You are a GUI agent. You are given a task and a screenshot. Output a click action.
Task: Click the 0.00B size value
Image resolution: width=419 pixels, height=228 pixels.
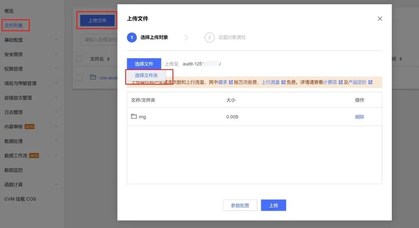(x=232, y=117)
